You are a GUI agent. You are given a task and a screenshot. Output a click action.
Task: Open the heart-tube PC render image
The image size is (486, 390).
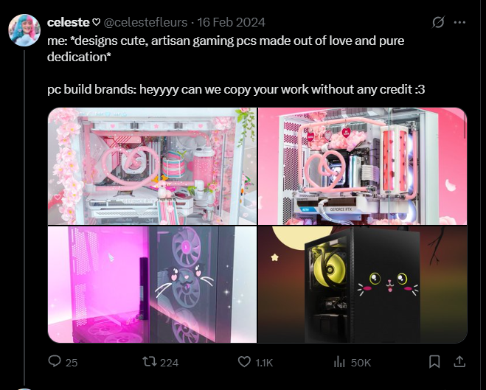pyautogui.click(x=362, y=166)
